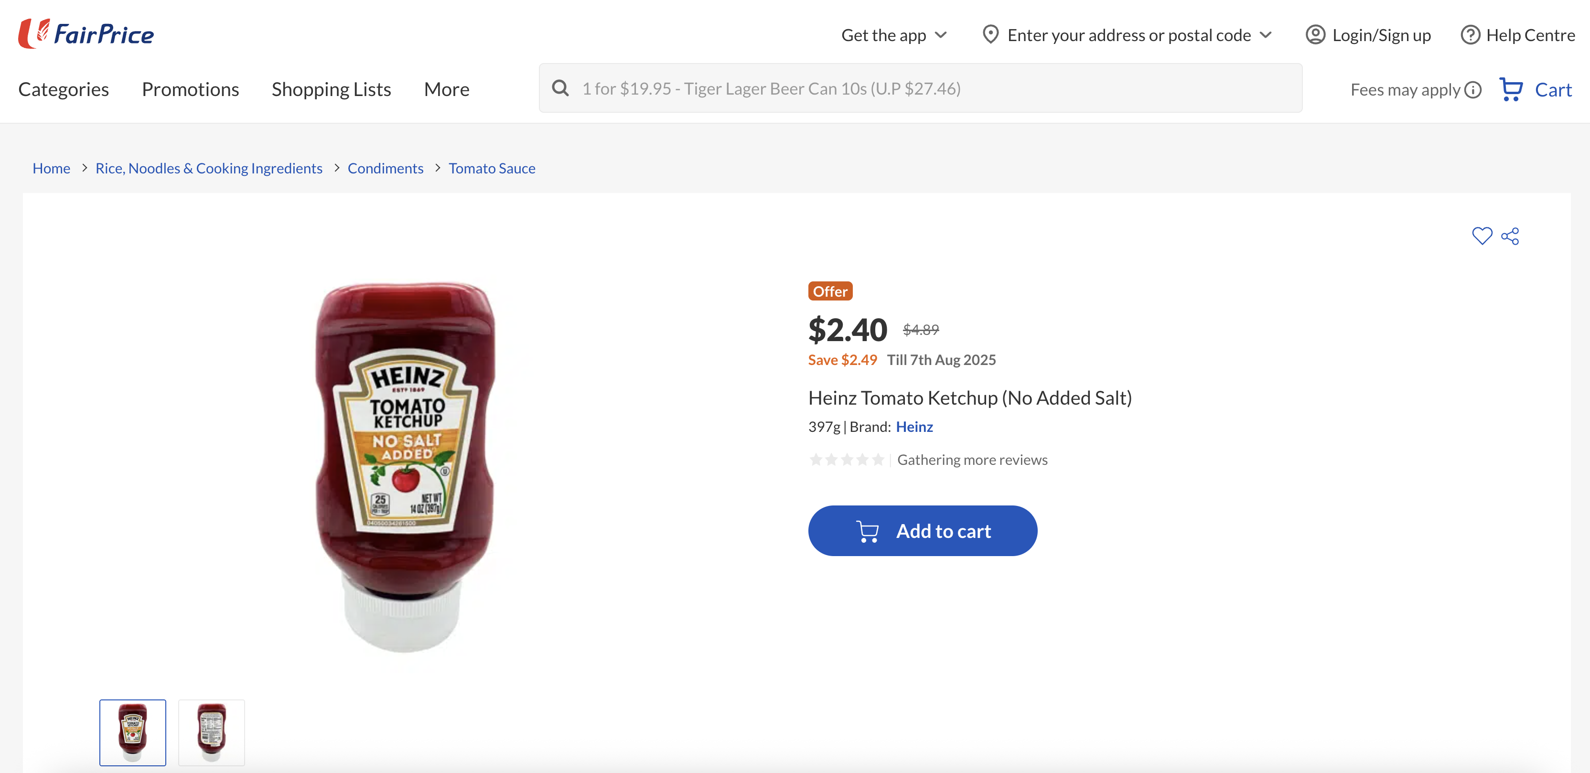1590x773 pixels.
Task: Select the second ketchup thumbnail image
Action: point(211,732)
